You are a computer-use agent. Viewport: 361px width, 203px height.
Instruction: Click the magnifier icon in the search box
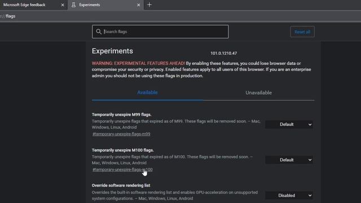click(x=99, y=32)
